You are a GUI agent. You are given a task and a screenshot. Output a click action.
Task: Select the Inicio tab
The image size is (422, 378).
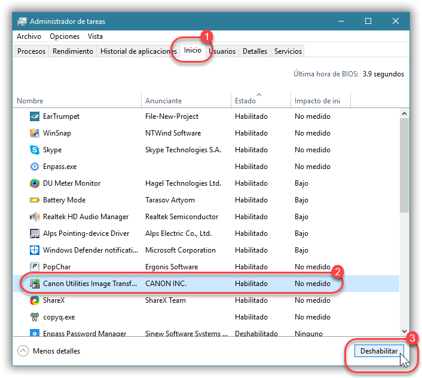pyautogui.click(x=192, y=50)
